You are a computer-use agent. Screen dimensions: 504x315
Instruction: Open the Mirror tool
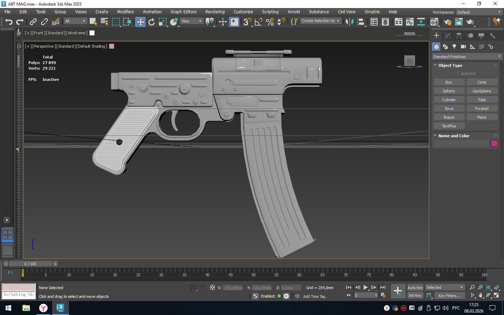[349, 22]
